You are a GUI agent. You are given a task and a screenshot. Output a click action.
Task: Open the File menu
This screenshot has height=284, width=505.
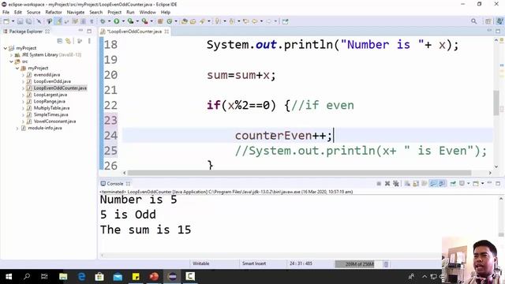point(6,13)
